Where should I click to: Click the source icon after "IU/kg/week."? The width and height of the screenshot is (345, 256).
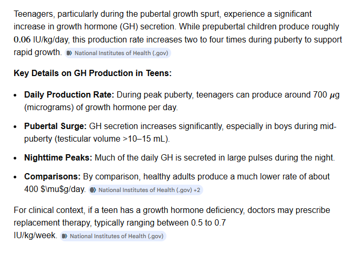(x=65, y=236)
